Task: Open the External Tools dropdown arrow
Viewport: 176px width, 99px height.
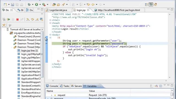Action: [x=48, y=5]
